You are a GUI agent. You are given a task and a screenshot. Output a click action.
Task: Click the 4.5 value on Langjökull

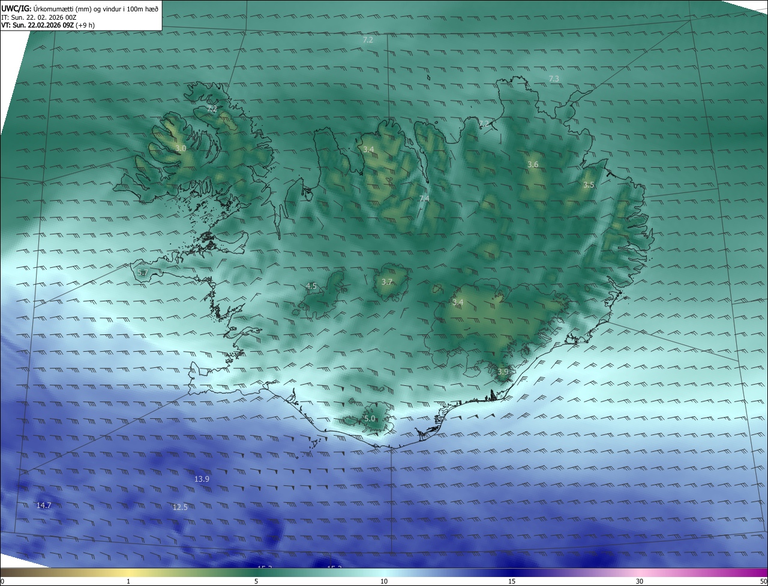311,286
